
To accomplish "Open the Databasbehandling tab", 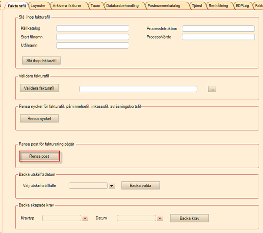I will point(123,6).
